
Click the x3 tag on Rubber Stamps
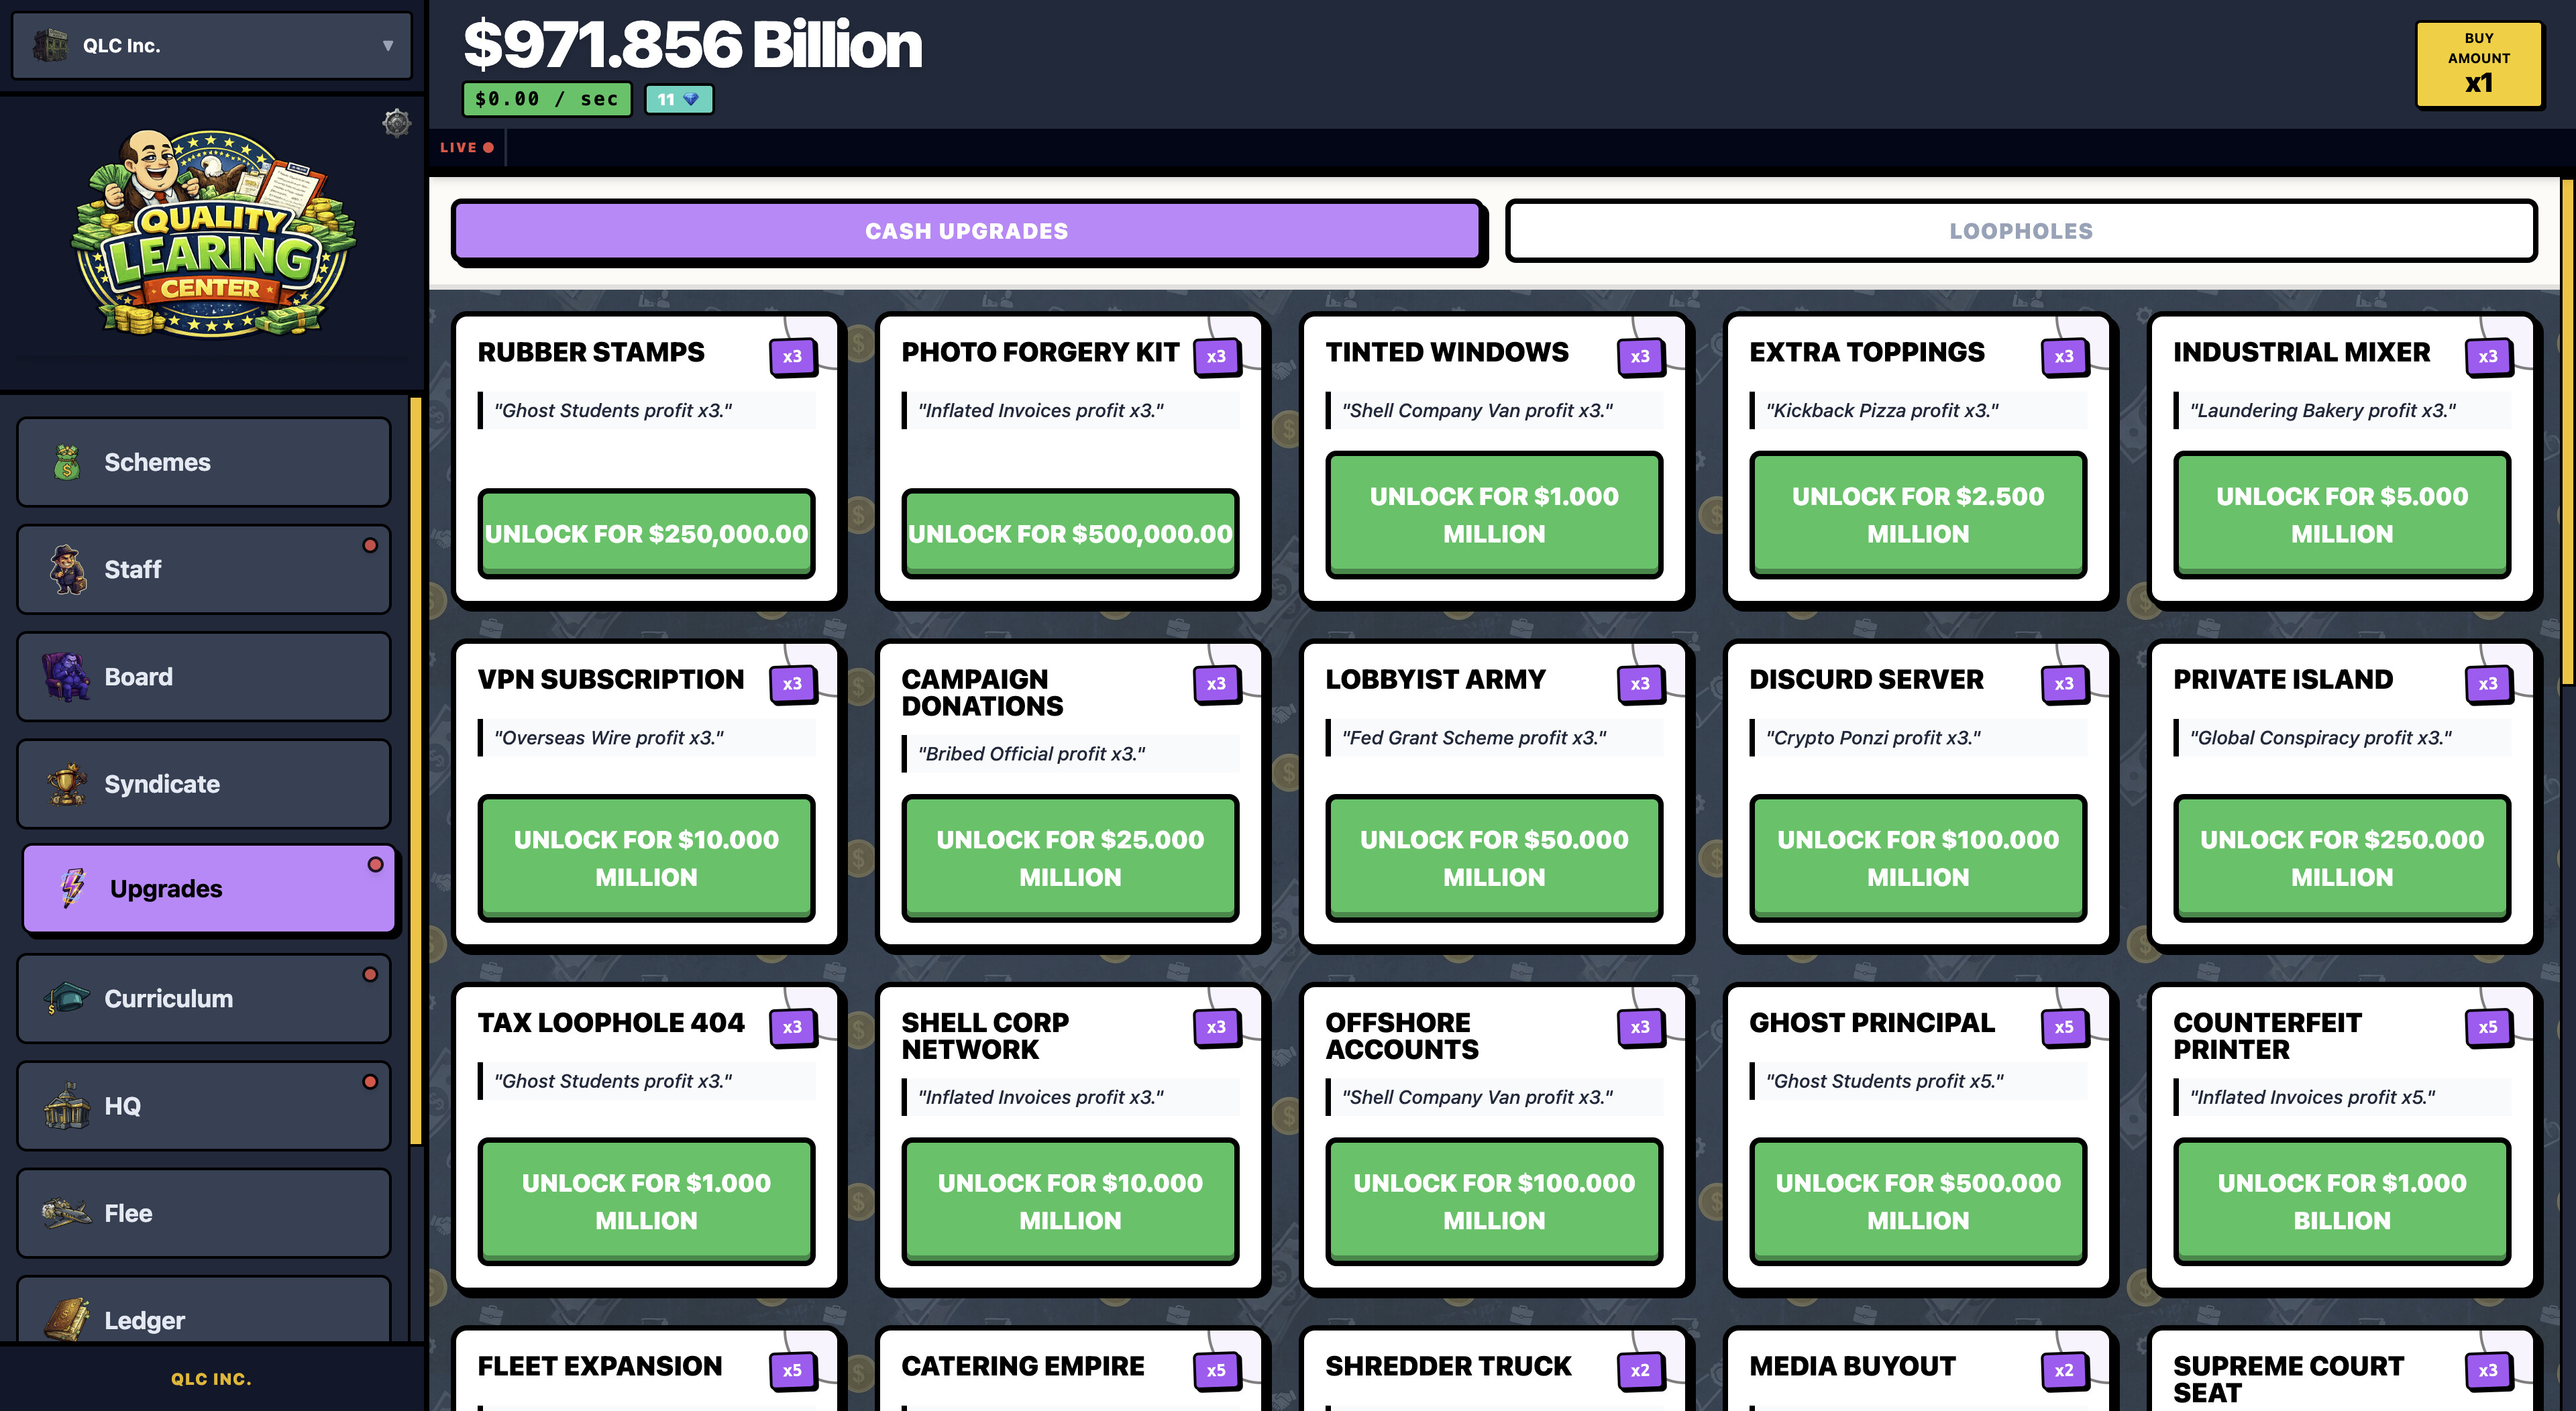click(793, 356)
